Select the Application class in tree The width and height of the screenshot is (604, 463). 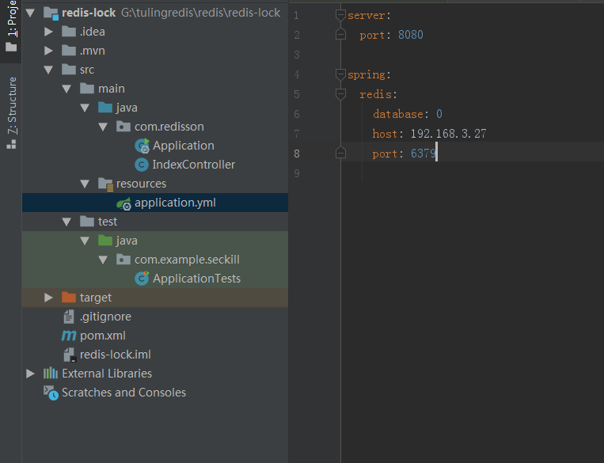click(155, 146)
